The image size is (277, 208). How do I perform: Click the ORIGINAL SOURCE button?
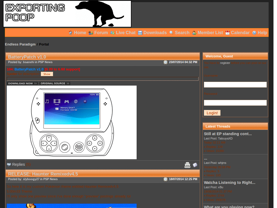pos(55,83)
